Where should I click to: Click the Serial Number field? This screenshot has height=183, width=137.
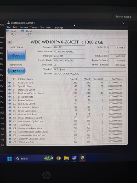69,52
